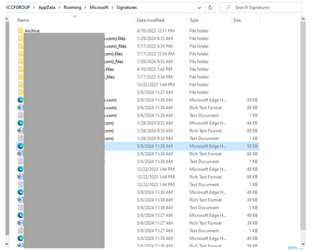Screen dimensions: 317x251
Task: Click the chevron after Roaming
Action: pos(86,8)
